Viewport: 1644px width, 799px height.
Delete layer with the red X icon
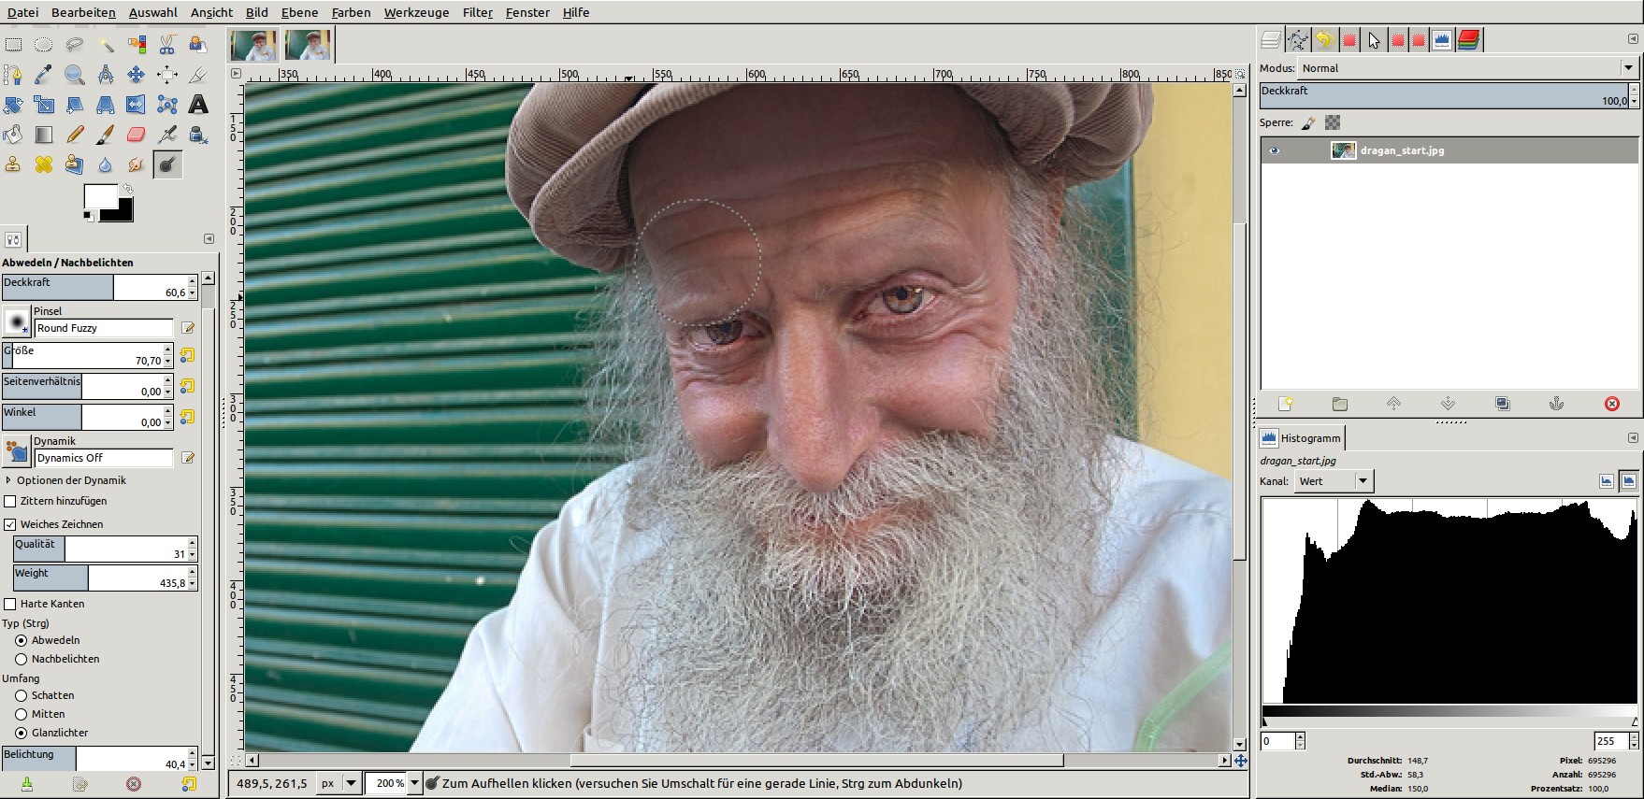point(1611,404)
